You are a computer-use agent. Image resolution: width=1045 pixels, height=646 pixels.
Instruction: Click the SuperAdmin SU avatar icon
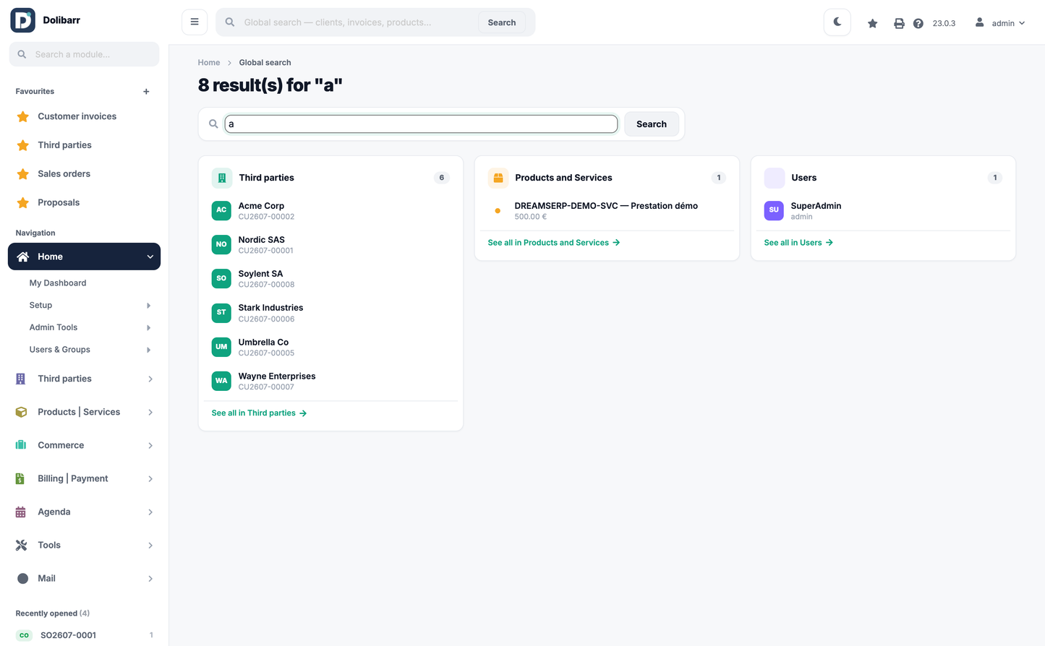tap(774, 210)
